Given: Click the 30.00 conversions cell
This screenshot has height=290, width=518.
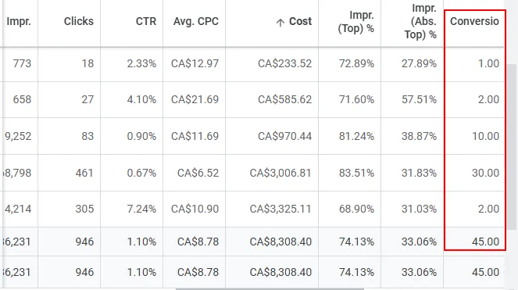Looking at the screenshot, I should pos(485,173).
